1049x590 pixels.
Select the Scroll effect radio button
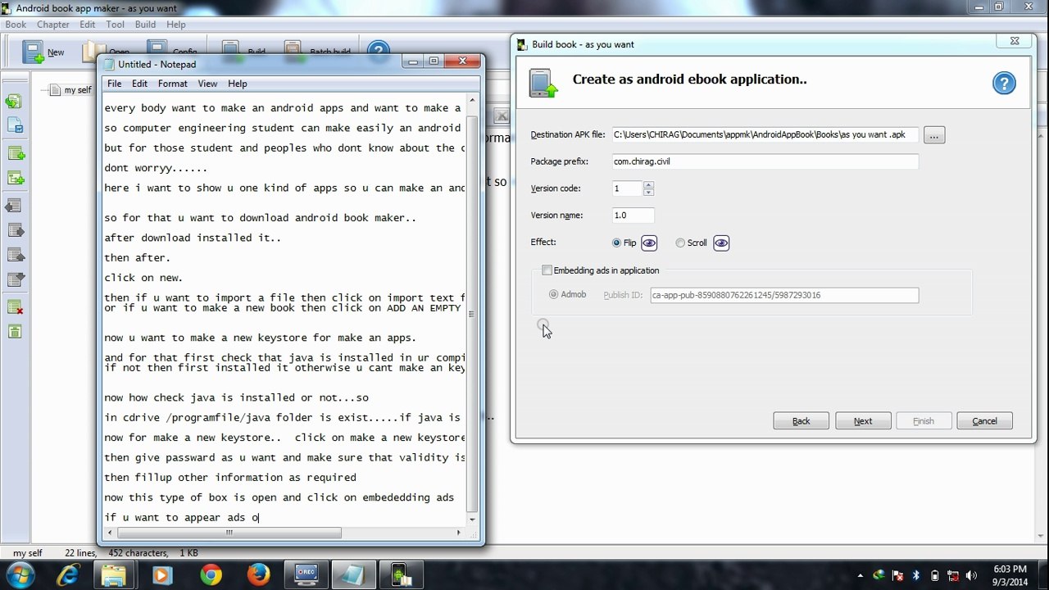point(680,243)
